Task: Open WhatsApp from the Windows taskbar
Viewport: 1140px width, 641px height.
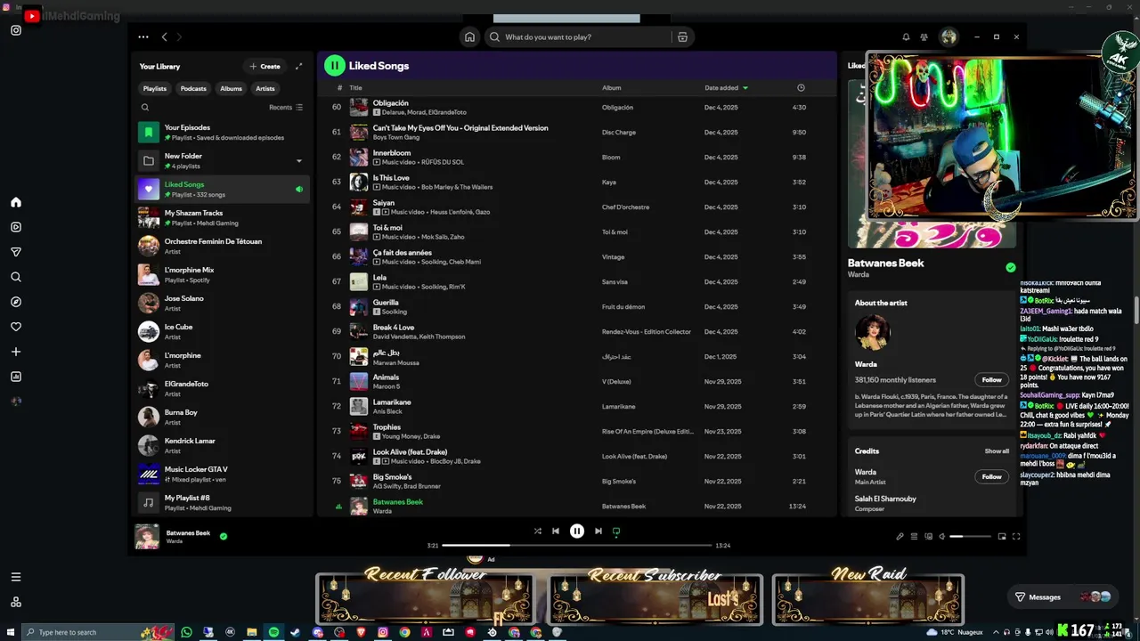Action: 186,632
